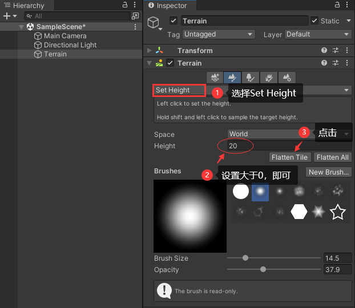Select the four-point sparkle brush
355x308 pixels.
tap(318, 212)
